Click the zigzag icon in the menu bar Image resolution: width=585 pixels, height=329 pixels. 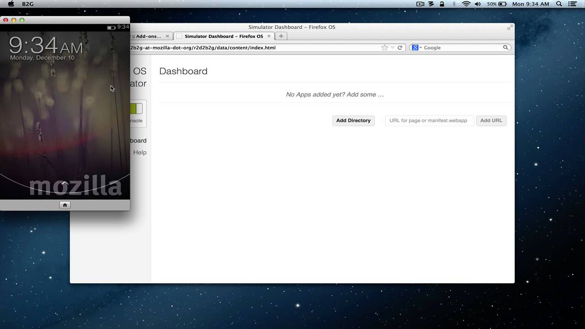[x=431, y=4]
